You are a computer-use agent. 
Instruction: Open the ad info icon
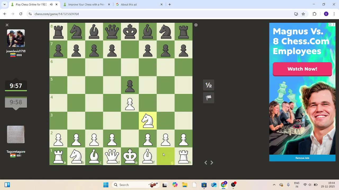[x=330, y=25]
